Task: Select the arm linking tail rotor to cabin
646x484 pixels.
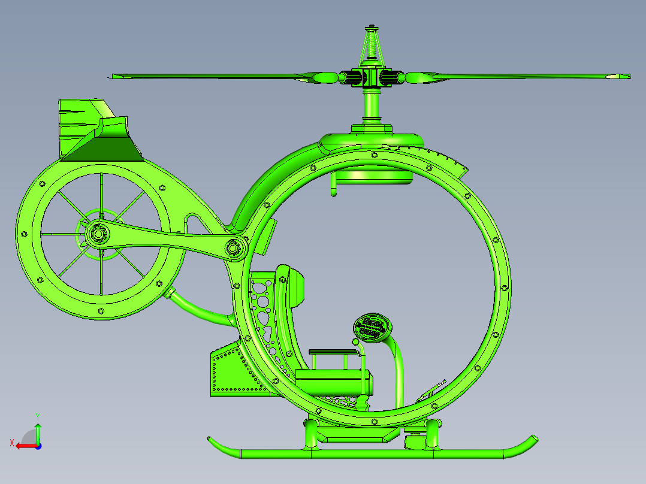Action: point(167,241)
